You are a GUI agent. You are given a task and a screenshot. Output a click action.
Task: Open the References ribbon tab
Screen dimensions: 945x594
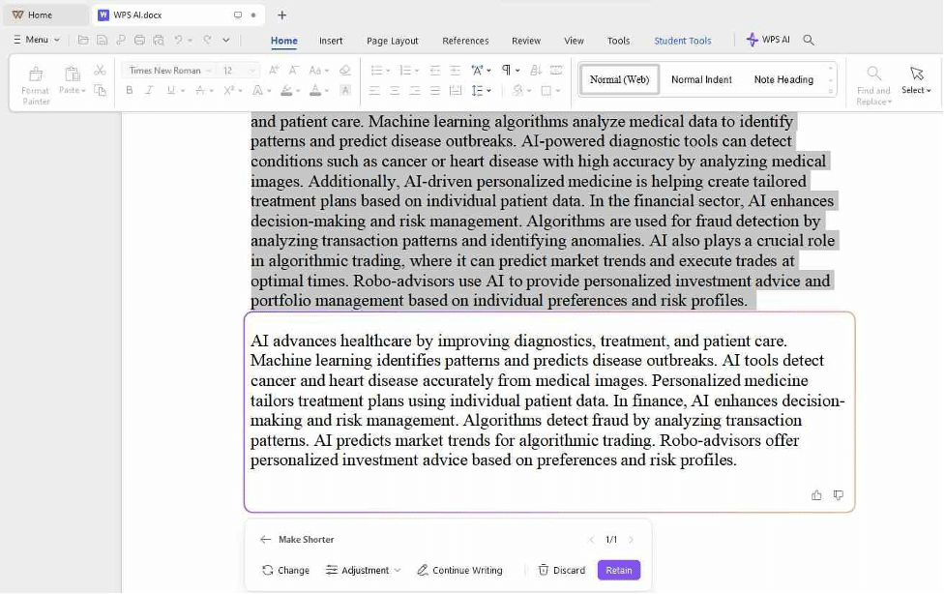[x=465, y=41]
